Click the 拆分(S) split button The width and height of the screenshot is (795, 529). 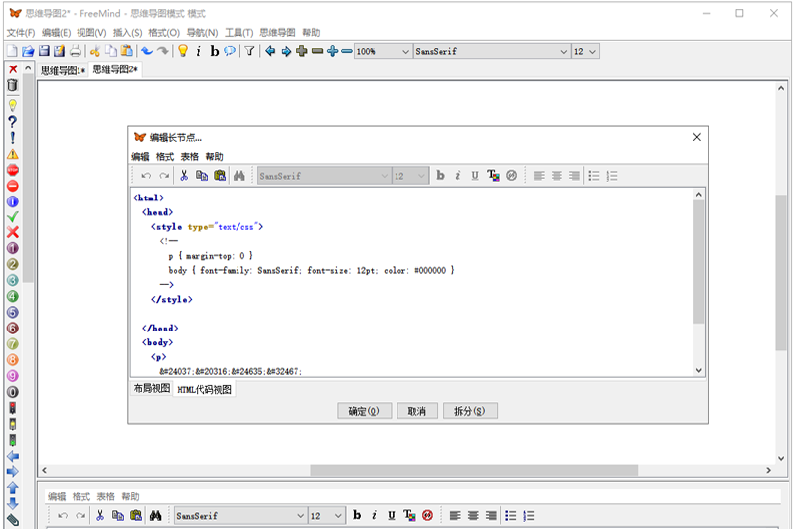pos(469,411)
